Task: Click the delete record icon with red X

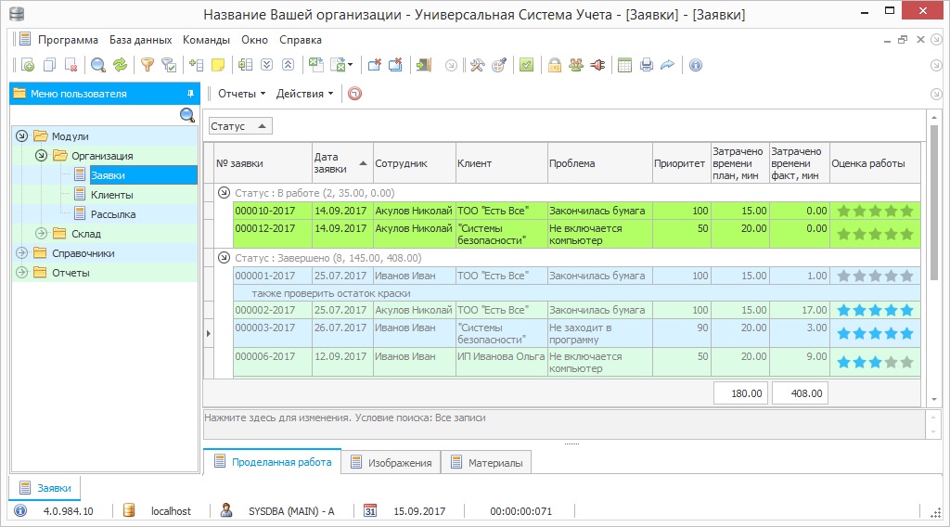Action: [71, 66]
